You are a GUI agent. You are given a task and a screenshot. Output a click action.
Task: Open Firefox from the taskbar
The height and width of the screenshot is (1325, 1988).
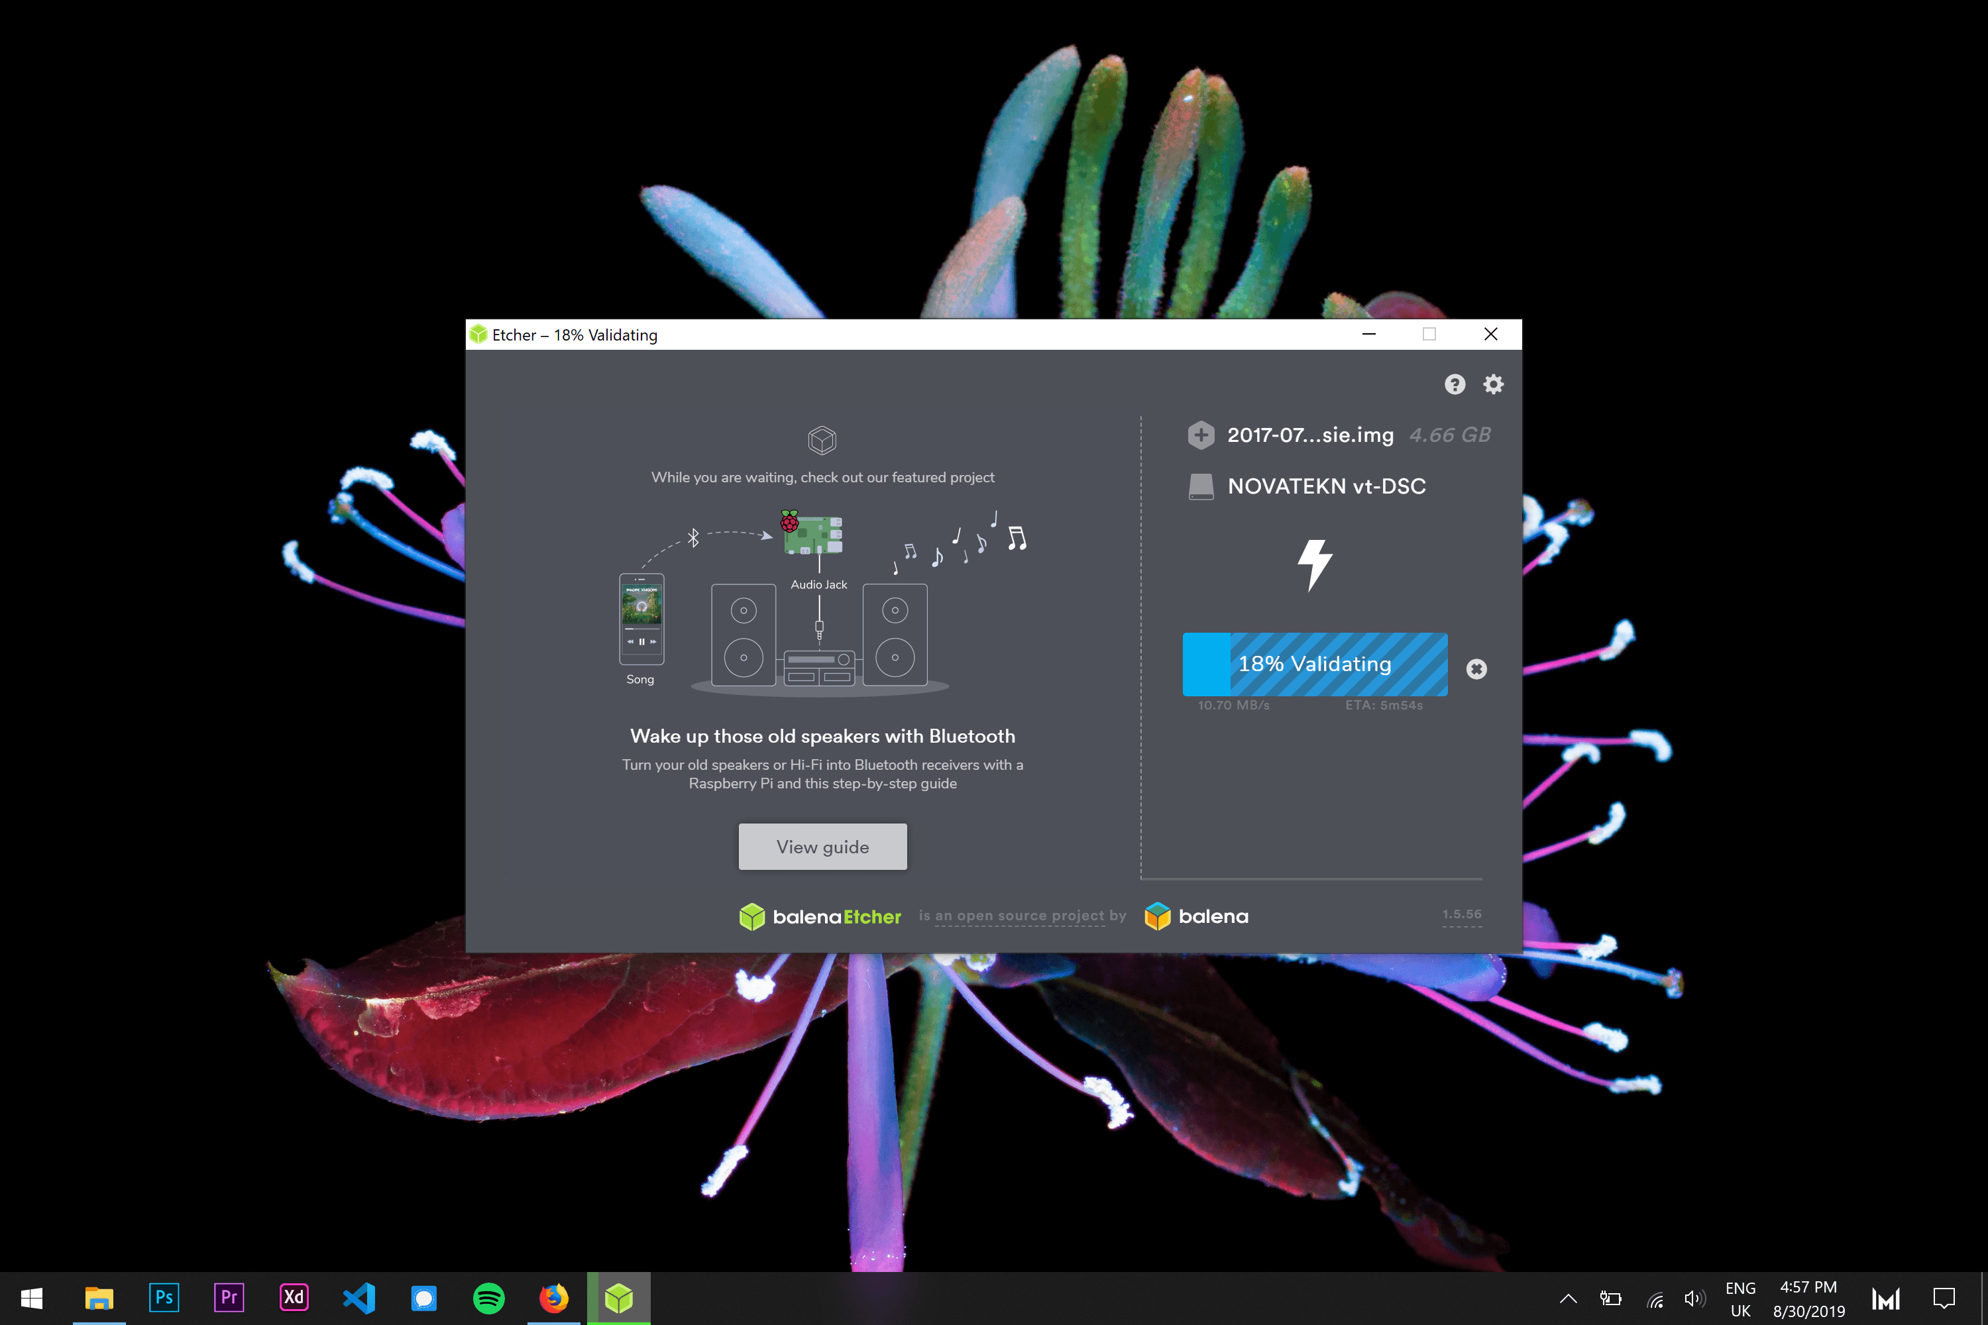(555, 1298)
